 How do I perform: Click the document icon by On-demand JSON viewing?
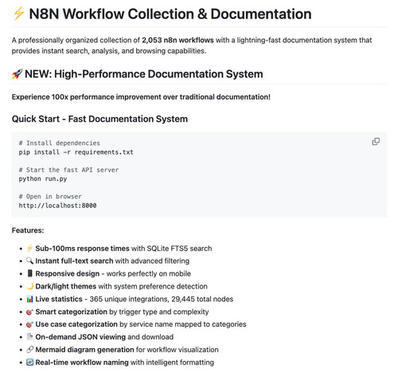click(29, 337)
